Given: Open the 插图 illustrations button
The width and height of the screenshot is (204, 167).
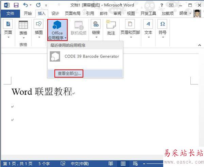Looking at the screenshot, I should click(x=39, y=28).
